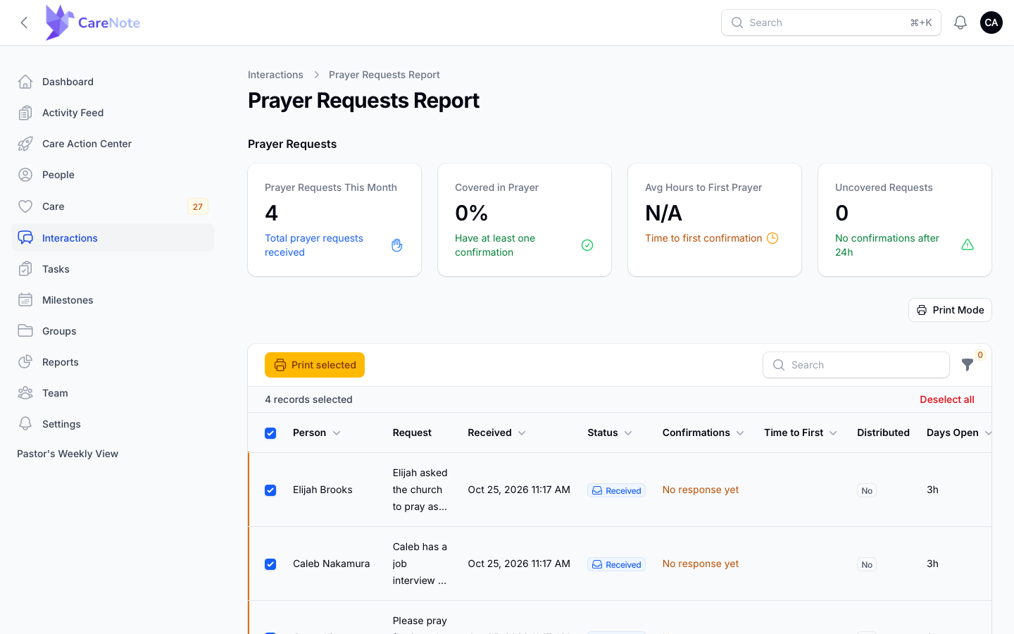Click the Interactions chat bubble icon

pos(25,238)
